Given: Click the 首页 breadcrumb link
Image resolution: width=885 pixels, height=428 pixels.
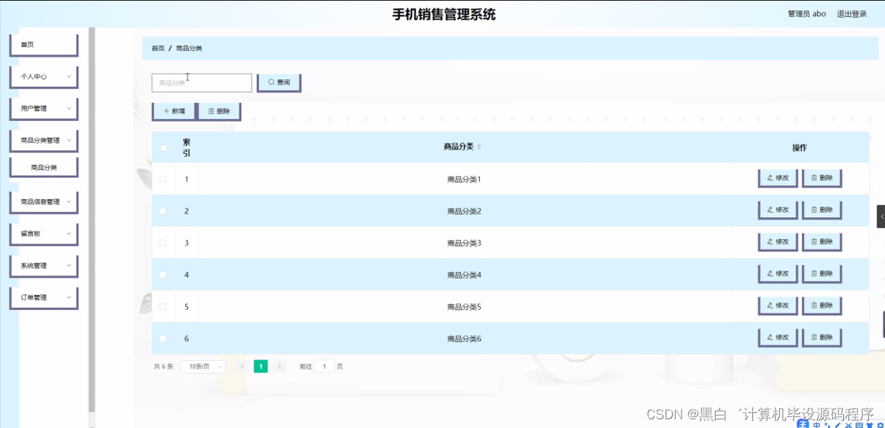Looking at the screenshot, I should 157,47.
